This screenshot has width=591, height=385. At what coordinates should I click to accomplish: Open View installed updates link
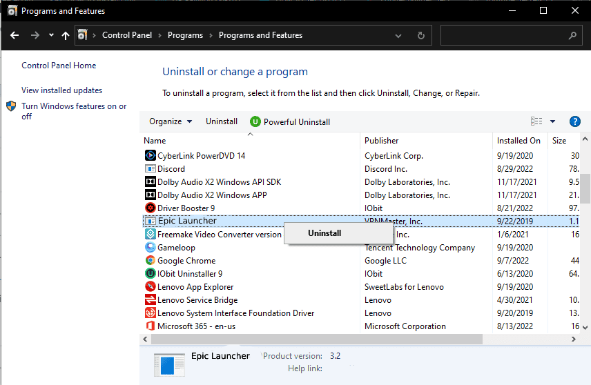point(62,90)
